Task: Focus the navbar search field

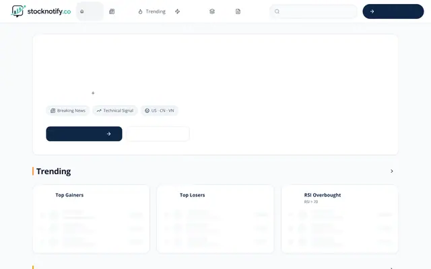Action: (x=313, y=11)
